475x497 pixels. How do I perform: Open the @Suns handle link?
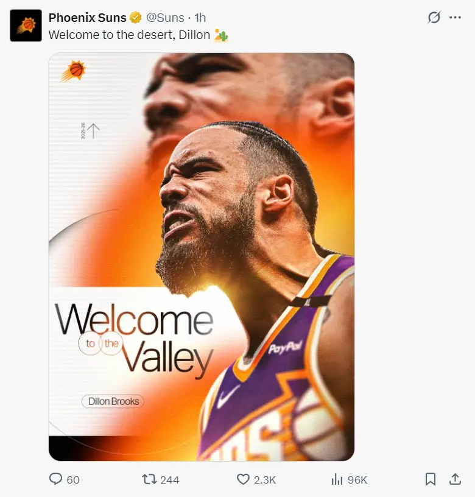[x=165, y=18]
